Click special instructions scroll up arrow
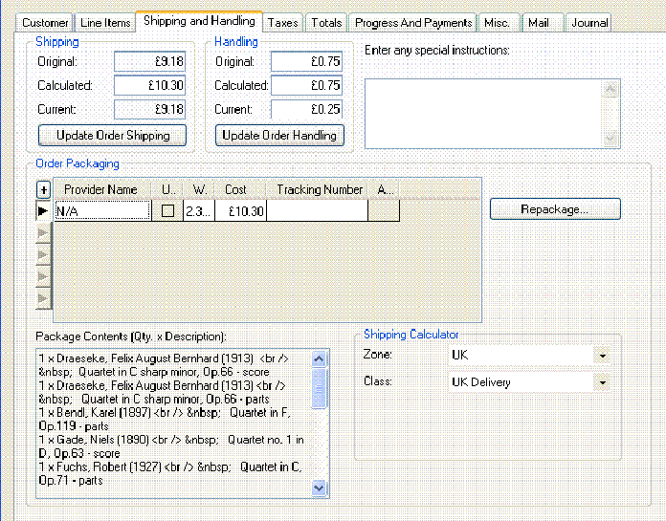Image resolution: width=666 pixels, height=521 pixels. coord(611,89)
